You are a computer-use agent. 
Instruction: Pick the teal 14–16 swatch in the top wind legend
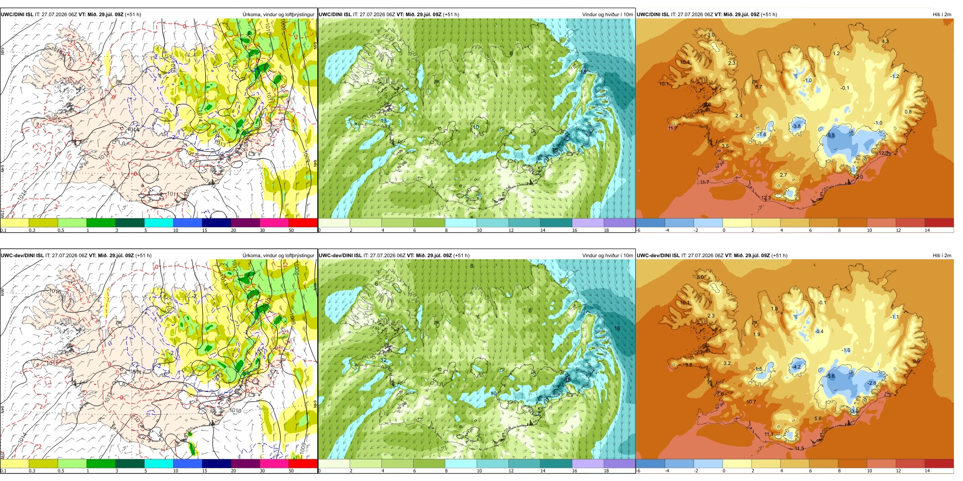click(x=556, y=222)
